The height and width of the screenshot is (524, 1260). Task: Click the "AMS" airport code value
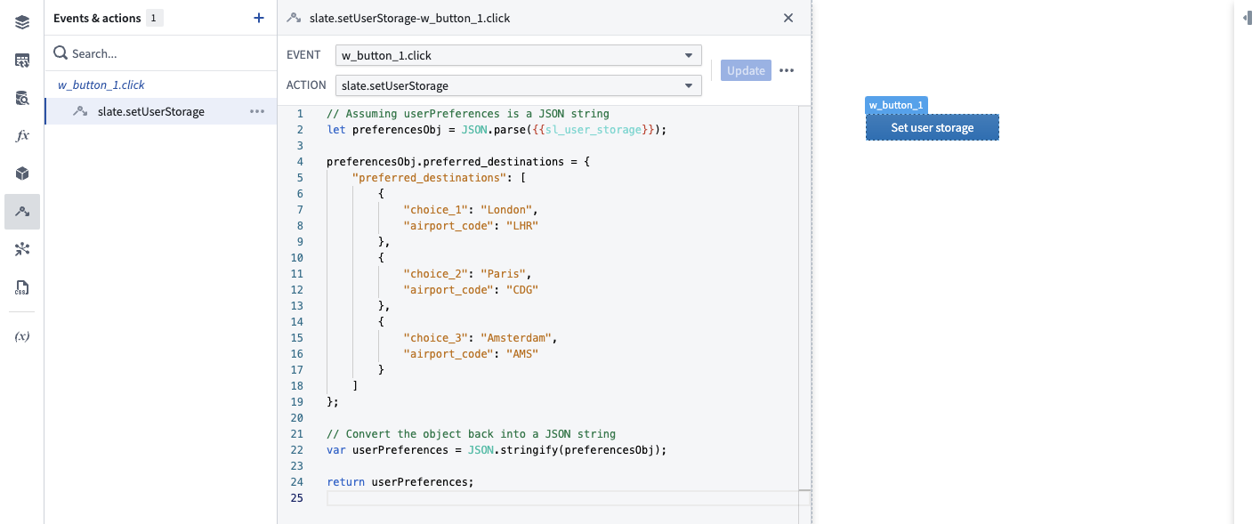coord(522,354)
